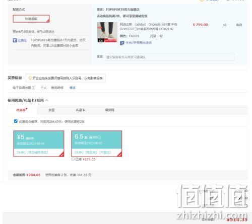Click the info icon beside 已减 ¥279.65
Screen dimensions: 252x224
[73, 159]
